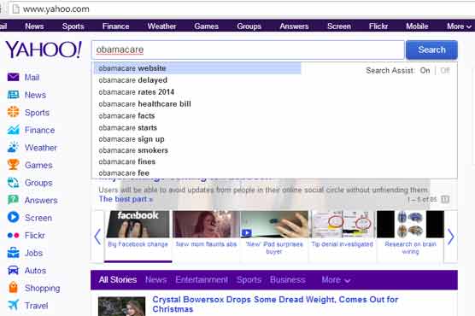Follow 'The best part' link
Image resolution: width=475 pixels, height=316 pixels.
pos(126,199)
